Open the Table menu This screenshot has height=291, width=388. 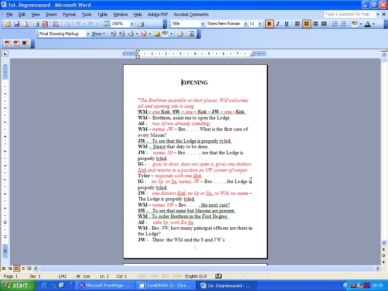(102, 14)
